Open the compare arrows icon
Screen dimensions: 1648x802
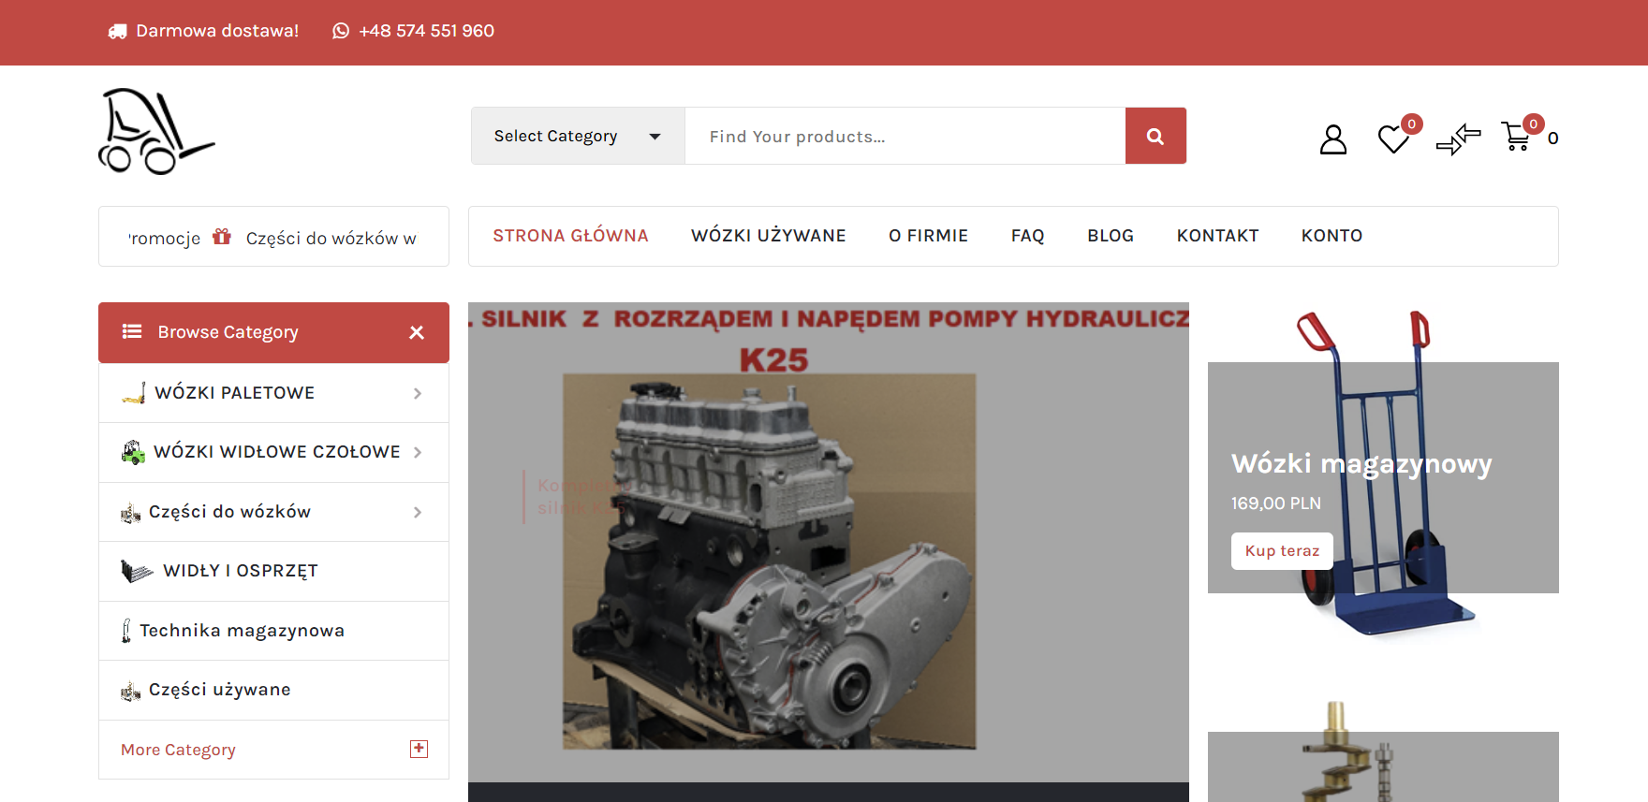1458,139
